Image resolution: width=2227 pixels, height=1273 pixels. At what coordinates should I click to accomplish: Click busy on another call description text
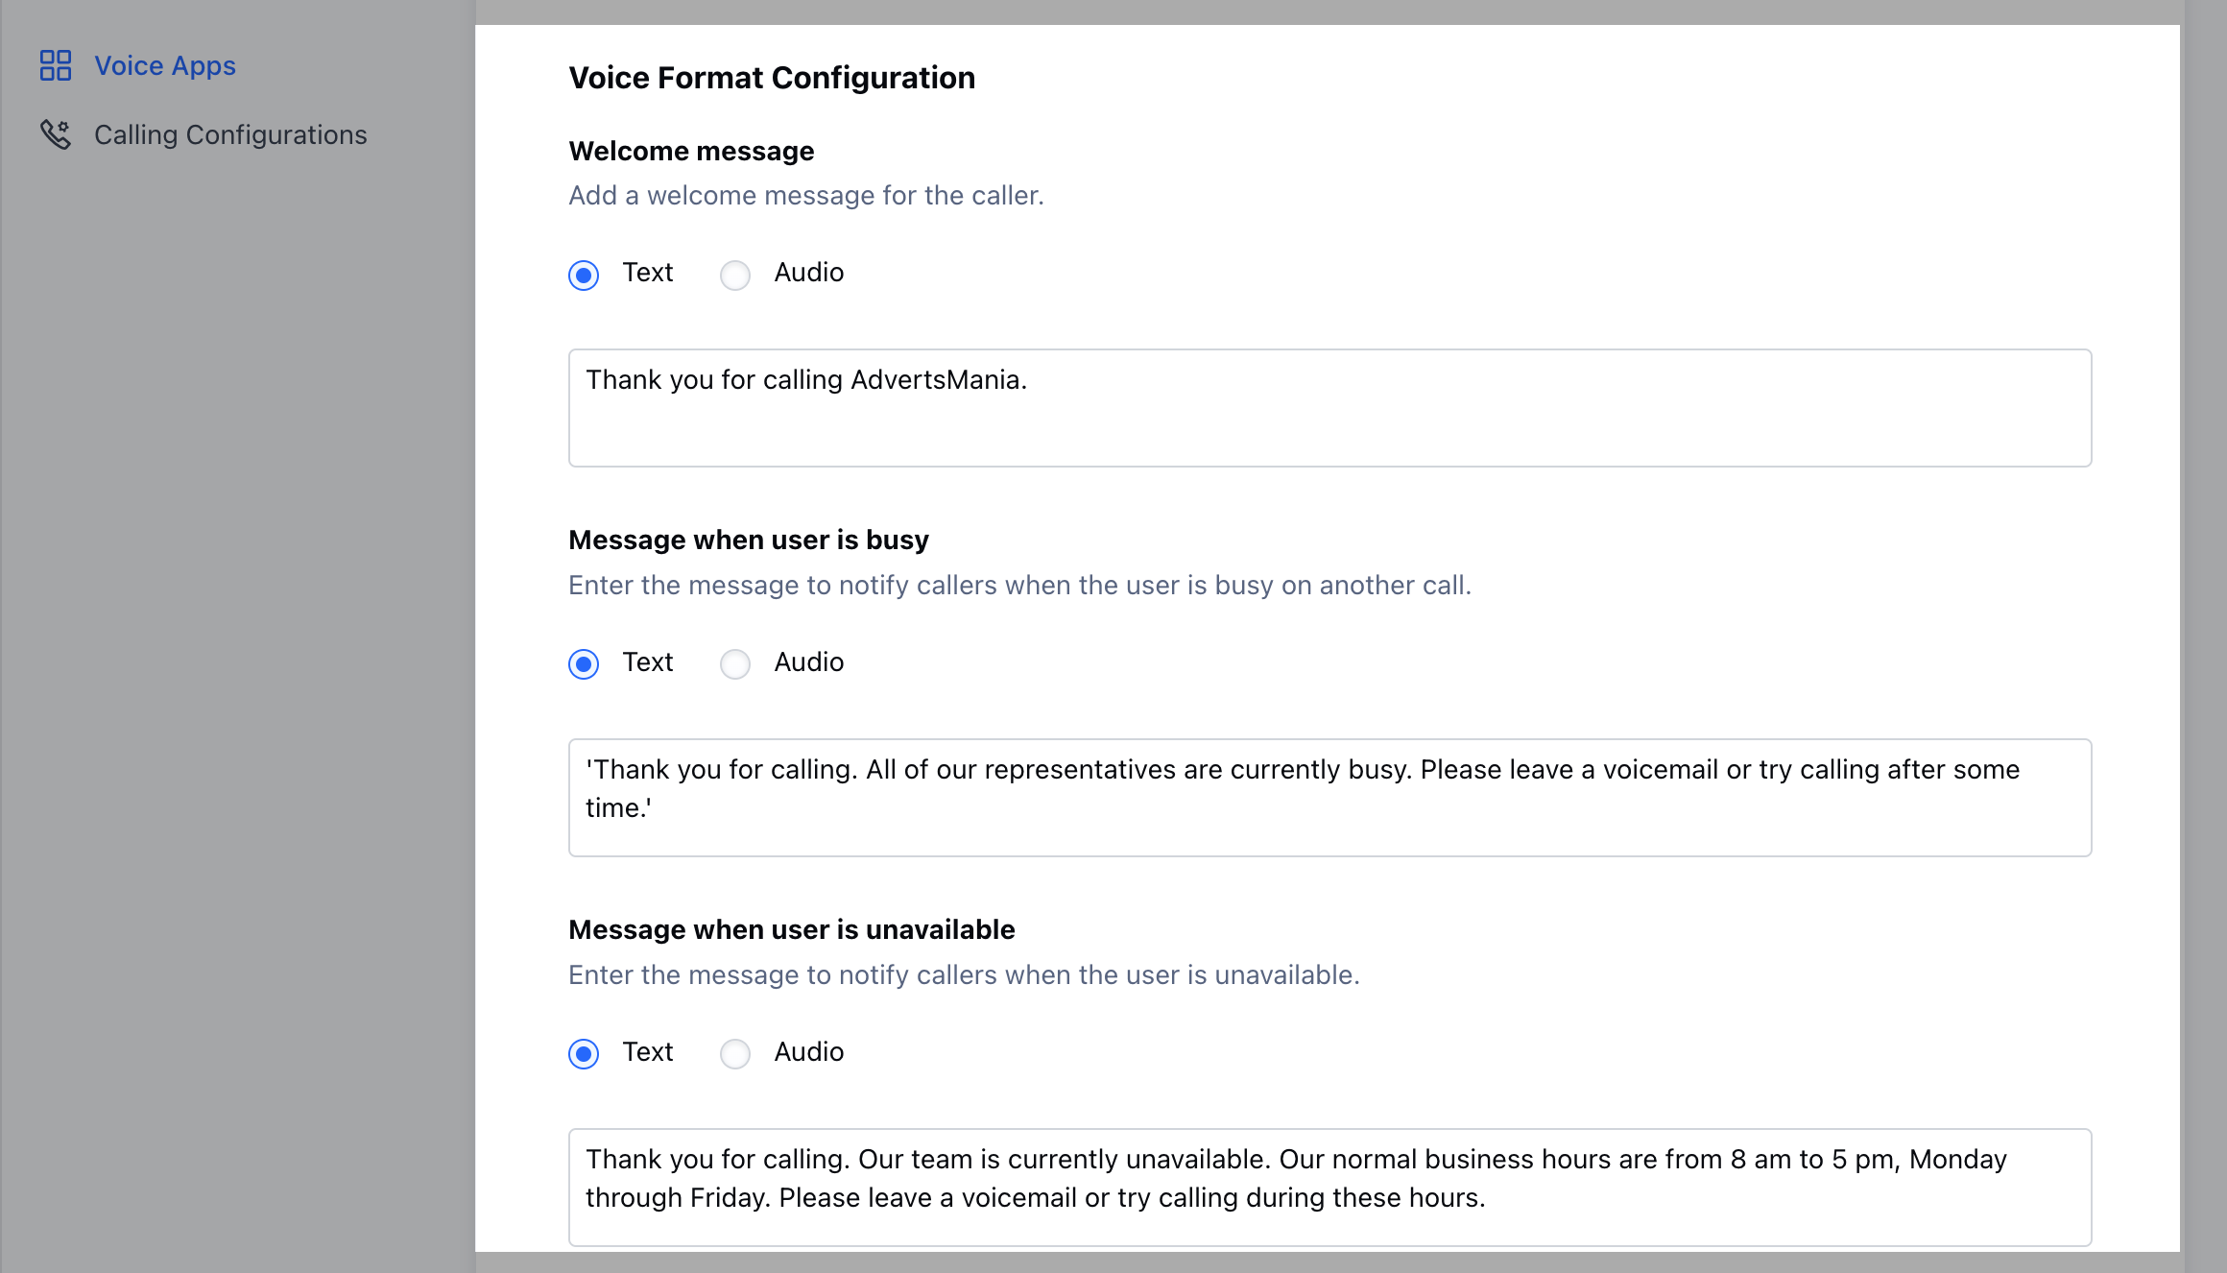[1019, 586]
